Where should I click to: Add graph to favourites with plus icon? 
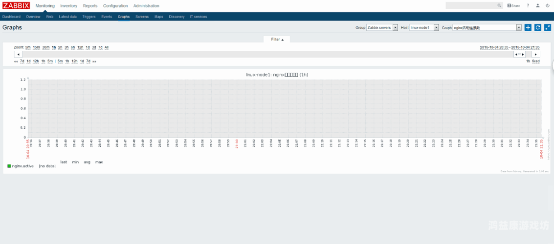tap(528, 27)
